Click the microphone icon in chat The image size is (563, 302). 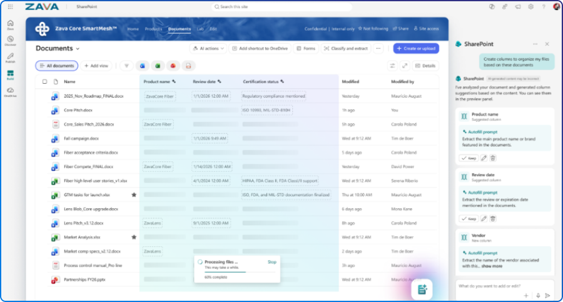click(x=538, y=296)
